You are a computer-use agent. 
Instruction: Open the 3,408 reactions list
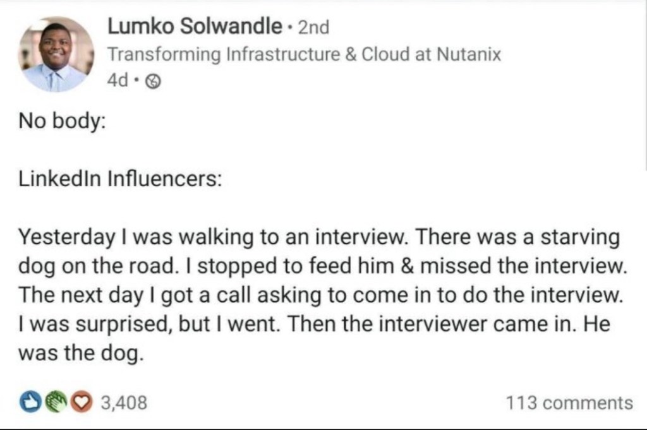click(124, 402)
